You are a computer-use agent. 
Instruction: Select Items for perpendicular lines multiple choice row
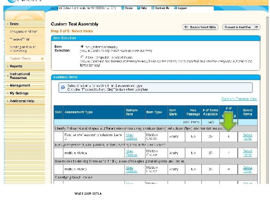(x=247, y=153)
